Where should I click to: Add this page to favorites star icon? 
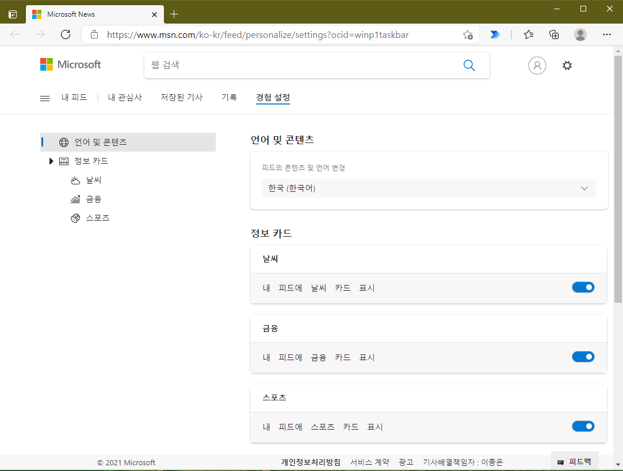pos(468,35)
